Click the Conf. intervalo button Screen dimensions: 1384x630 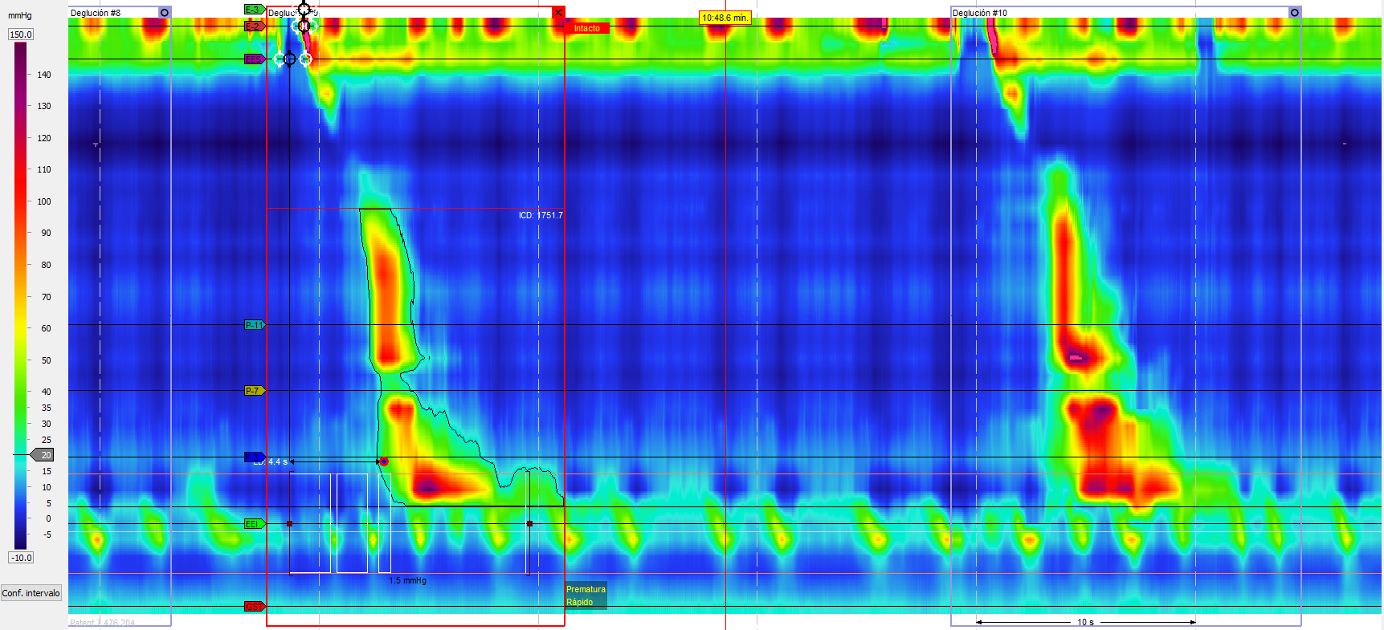point(31,593)
